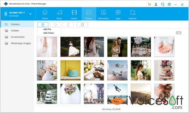Image resolution: width=189 pixels, height=113 pixels.
Task: Expand the HUAWEI VKY-T device dropdown
Action: coord(30,14)
